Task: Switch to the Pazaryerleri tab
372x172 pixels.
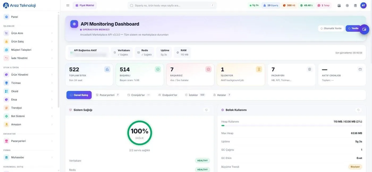Action: coord(108,95)
